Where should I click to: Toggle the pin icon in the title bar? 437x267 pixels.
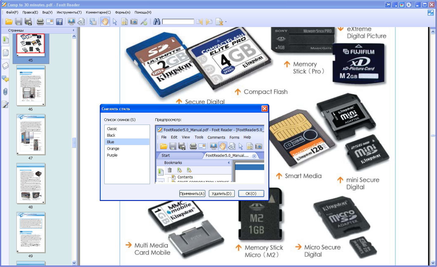click(x=388, y=5)
